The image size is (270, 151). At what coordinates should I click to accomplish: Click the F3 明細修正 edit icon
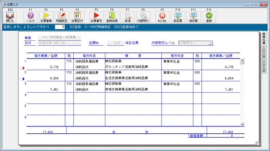pos(62,17)
